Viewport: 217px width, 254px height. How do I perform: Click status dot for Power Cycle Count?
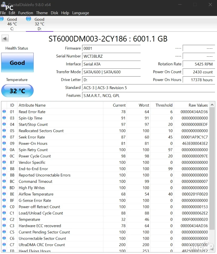pyautogui.click(x=4, y=156)
